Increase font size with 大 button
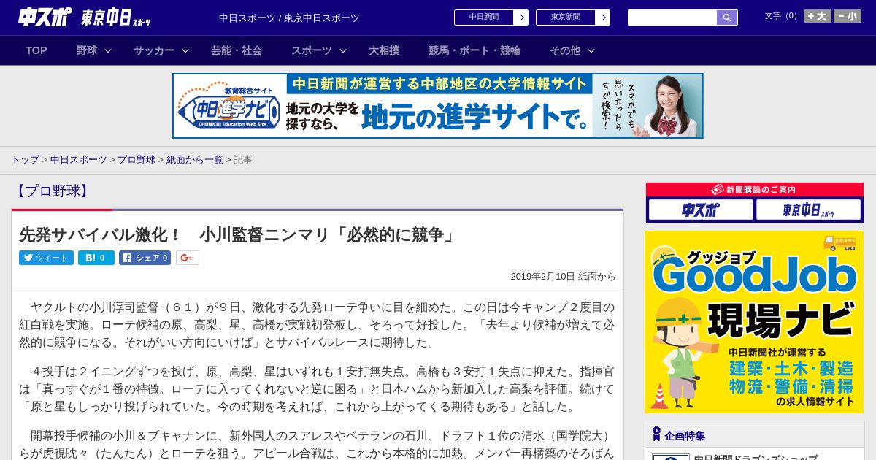 [818, 16]
